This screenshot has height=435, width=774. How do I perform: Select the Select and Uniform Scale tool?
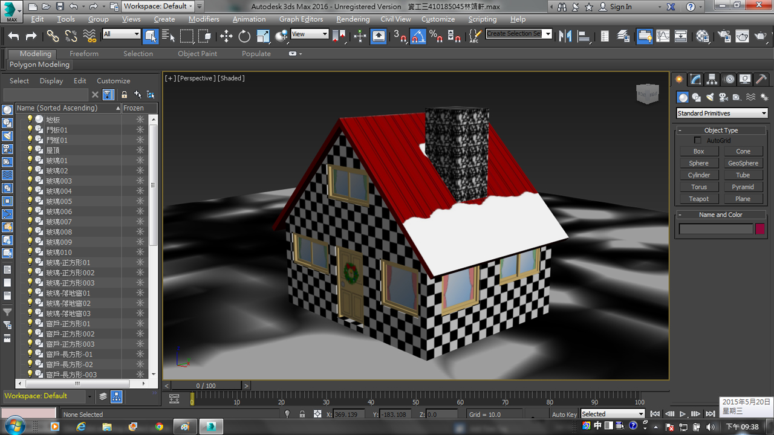point(263,36)
